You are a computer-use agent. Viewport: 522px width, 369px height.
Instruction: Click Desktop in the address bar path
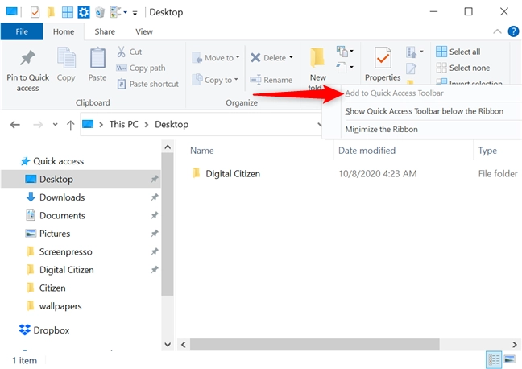point(172,125)
